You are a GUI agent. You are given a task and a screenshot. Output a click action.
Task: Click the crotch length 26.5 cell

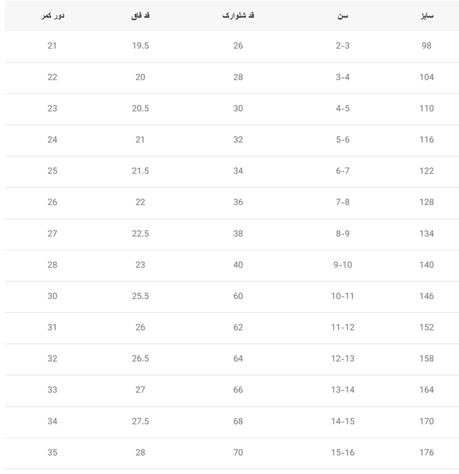(140, 358)
